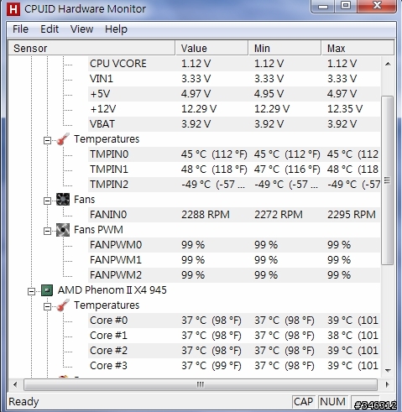Click the Sensor column header
Screen dimensions: 402x412
point(91,48)
